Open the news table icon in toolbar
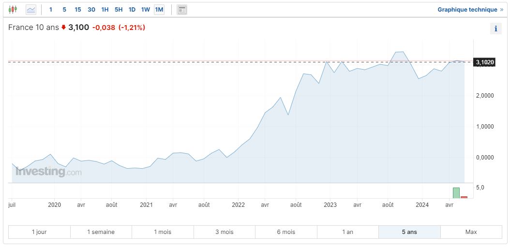Image resolution: width=510 pixels, height=247 pixels. tap(182, 10)
